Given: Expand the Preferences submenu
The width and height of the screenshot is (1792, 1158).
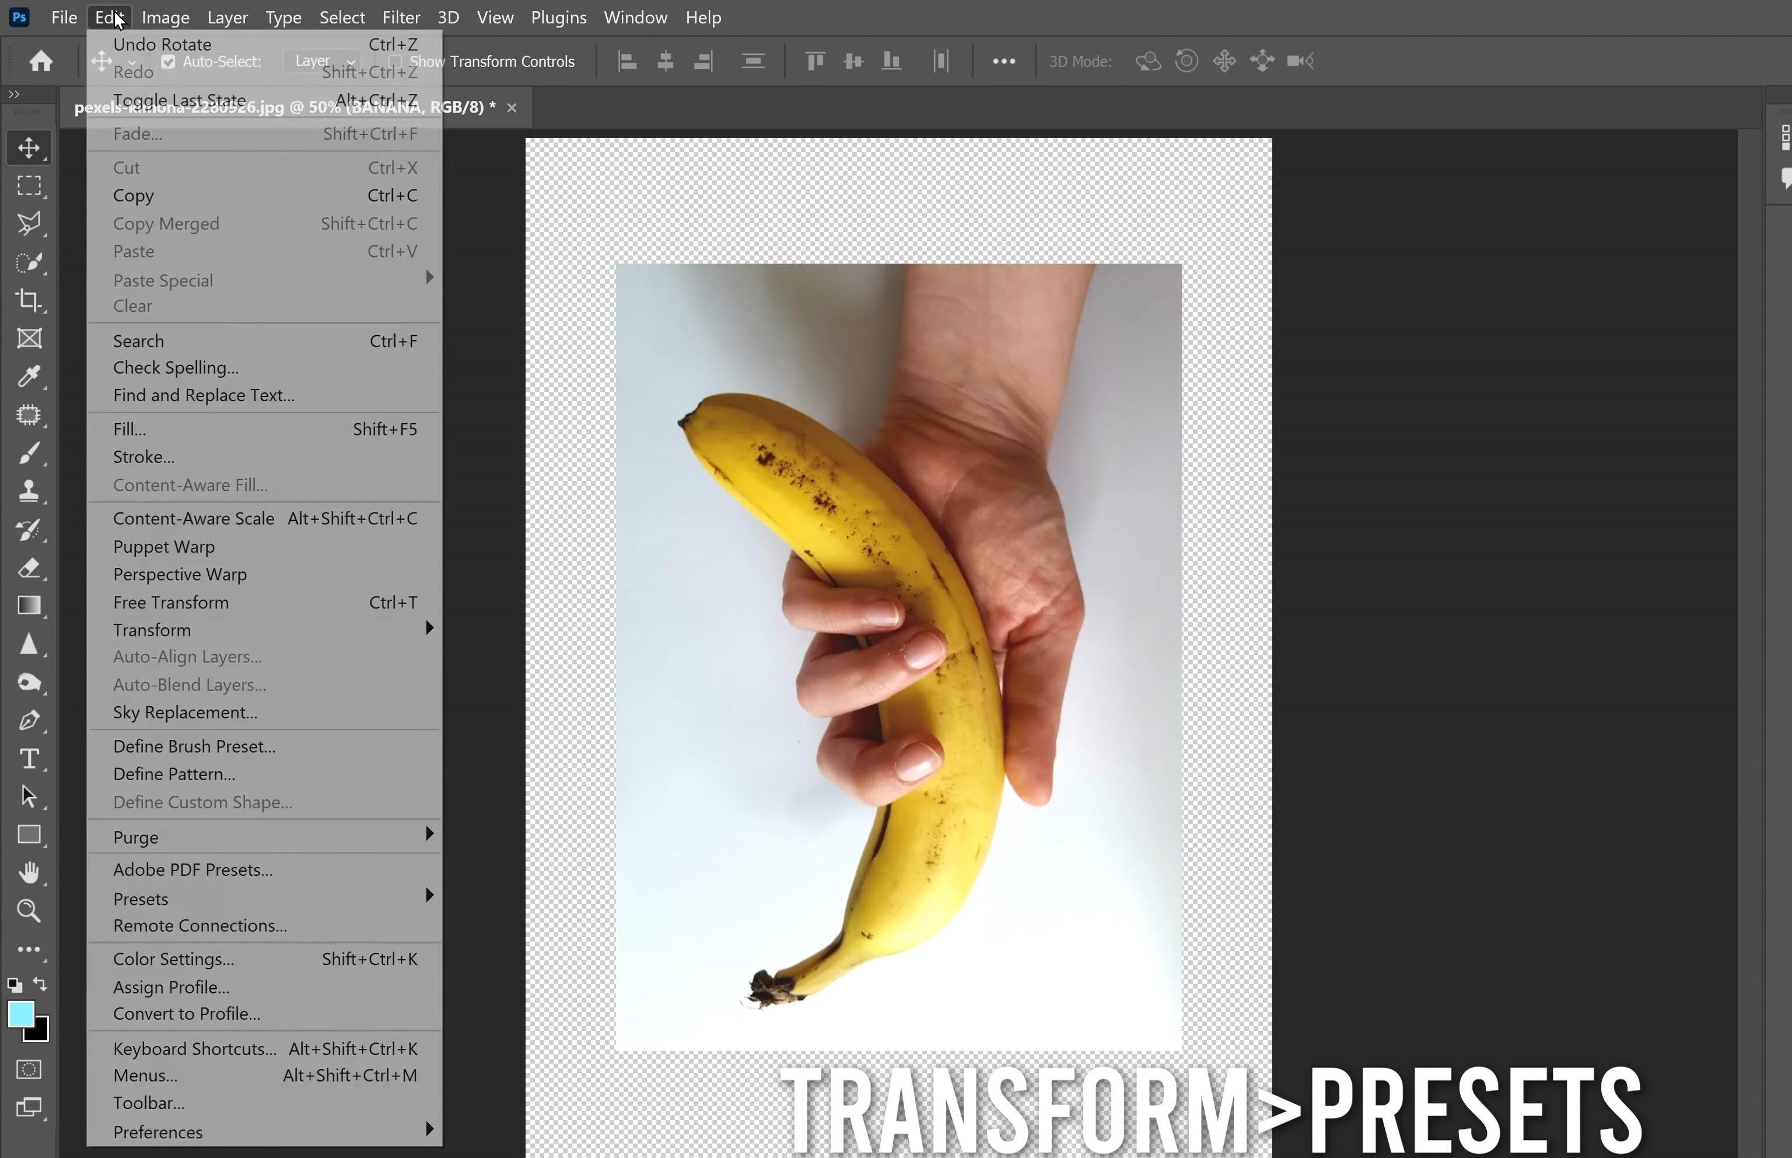Looking at the screenshot, I should click(263, 1131).
